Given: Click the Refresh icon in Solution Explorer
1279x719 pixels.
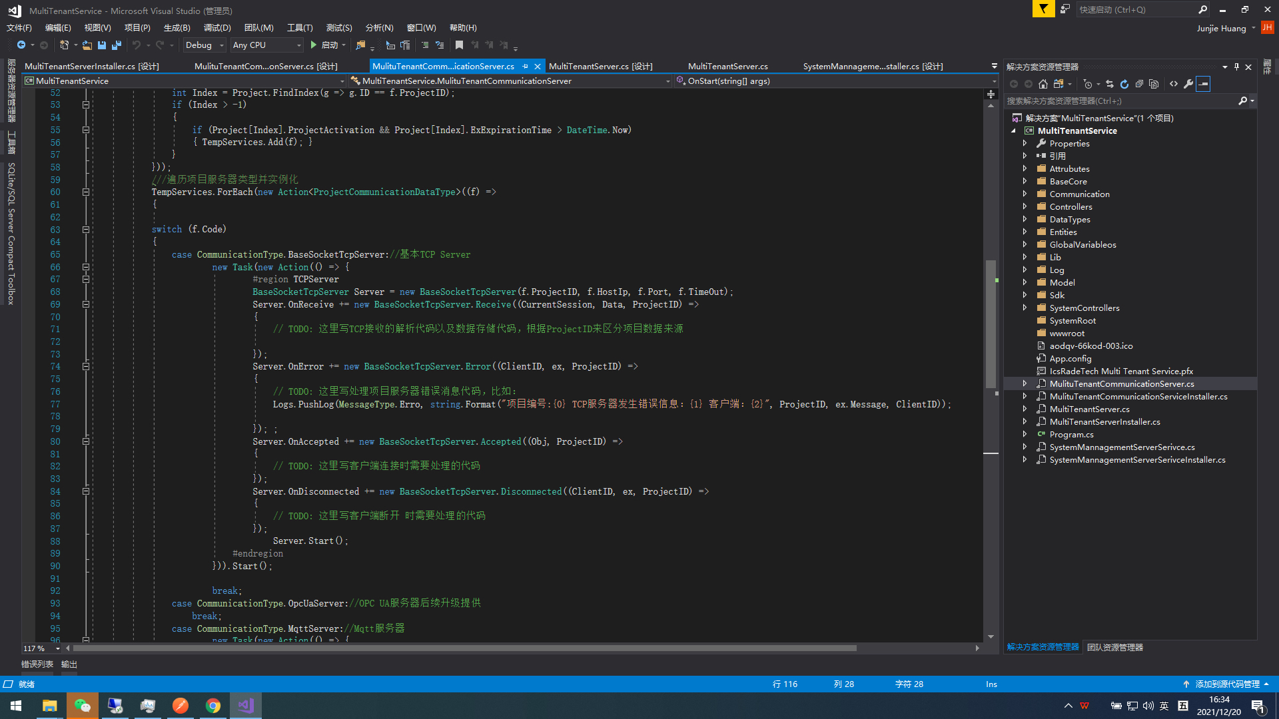Looking at the screenshot, I should pos(1124,84).
